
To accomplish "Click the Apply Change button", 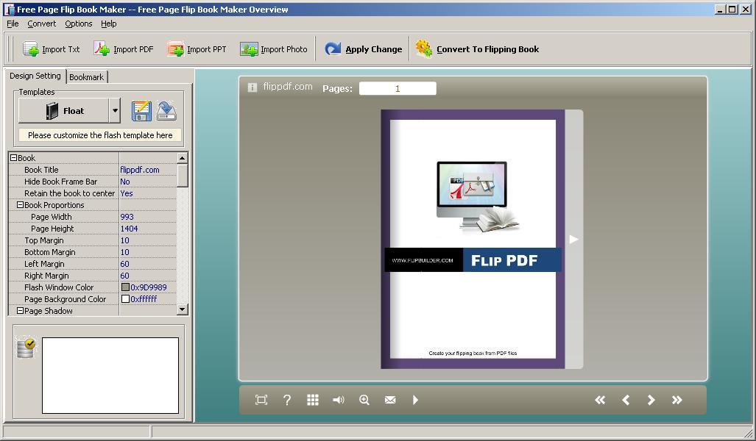I will [x=363, y=49].
